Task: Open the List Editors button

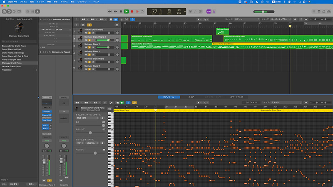Action: [x=314, y=12]
